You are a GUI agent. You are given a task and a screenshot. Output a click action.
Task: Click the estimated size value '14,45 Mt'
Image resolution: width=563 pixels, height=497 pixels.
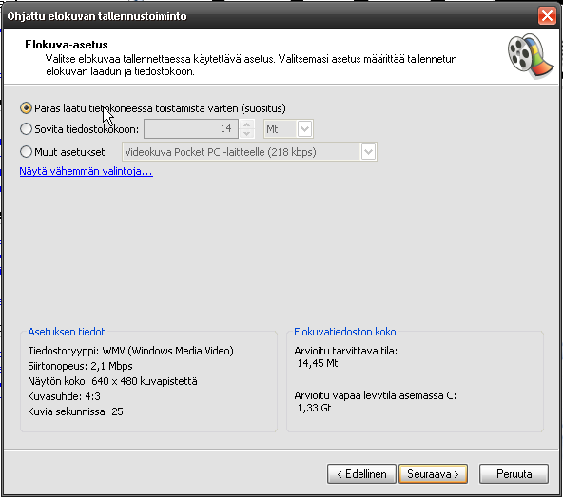coord(318,363)
